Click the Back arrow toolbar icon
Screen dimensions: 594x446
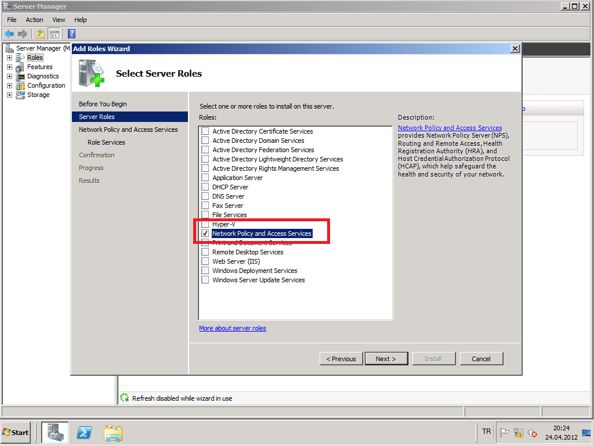coord(9,34)
